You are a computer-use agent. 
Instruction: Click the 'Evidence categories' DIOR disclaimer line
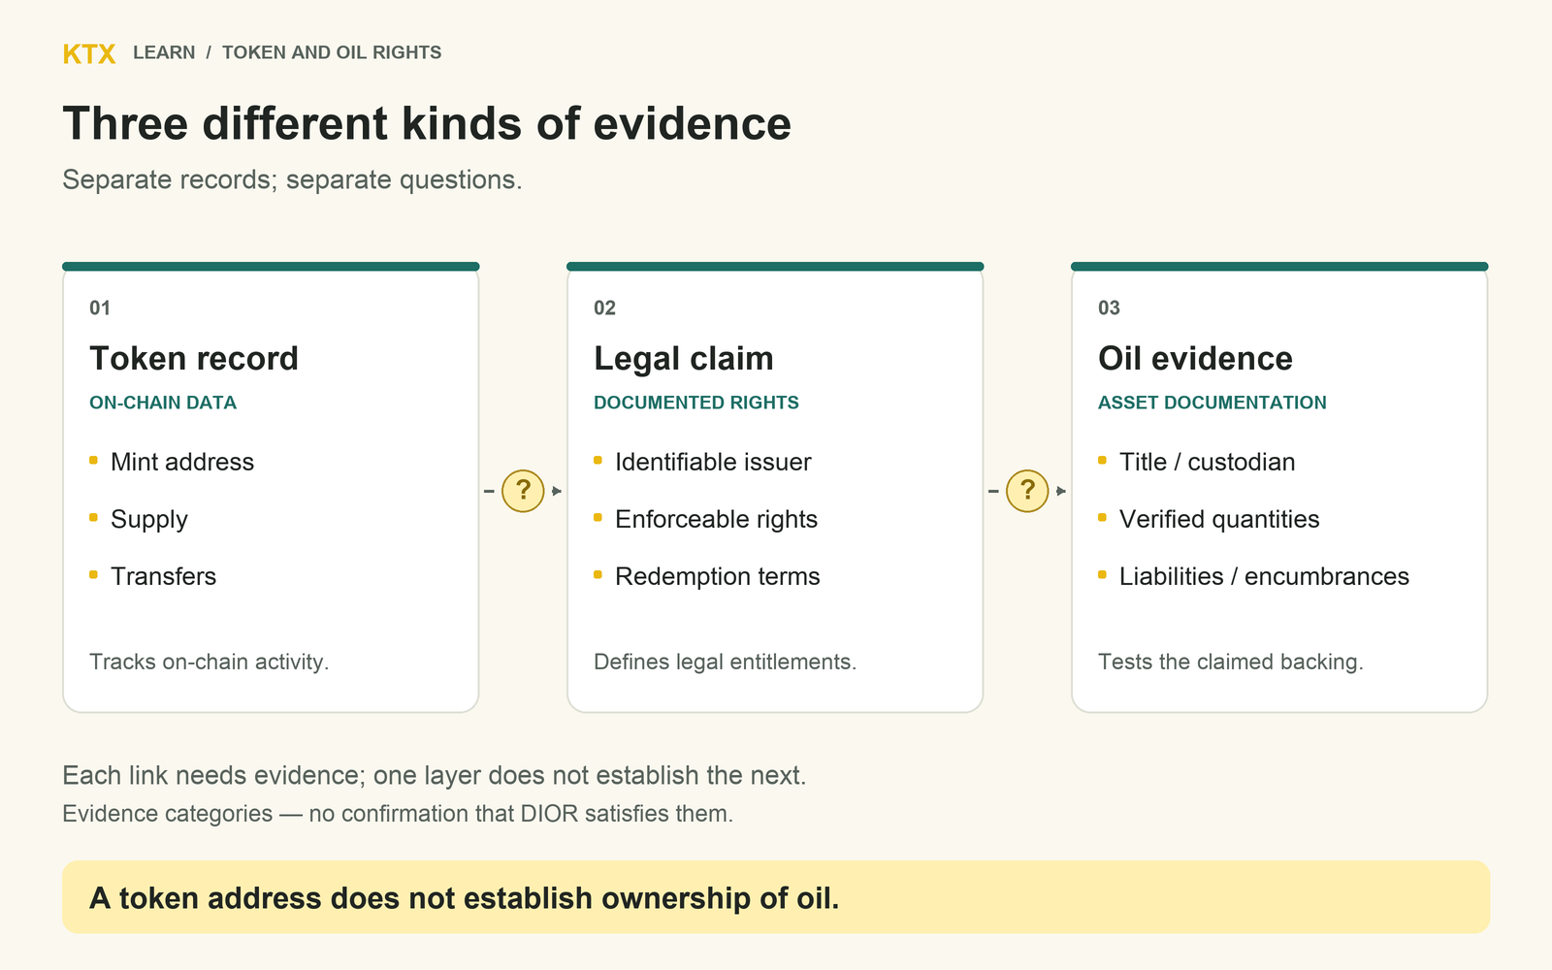tap(398, 813)
